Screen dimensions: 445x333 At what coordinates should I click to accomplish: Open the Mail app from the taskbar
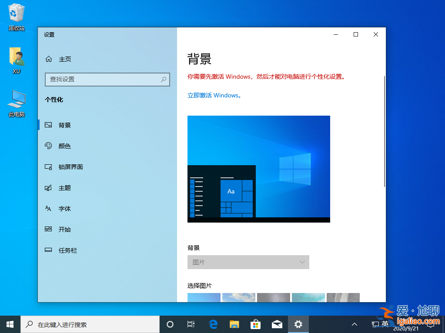[x=277, y=324]
